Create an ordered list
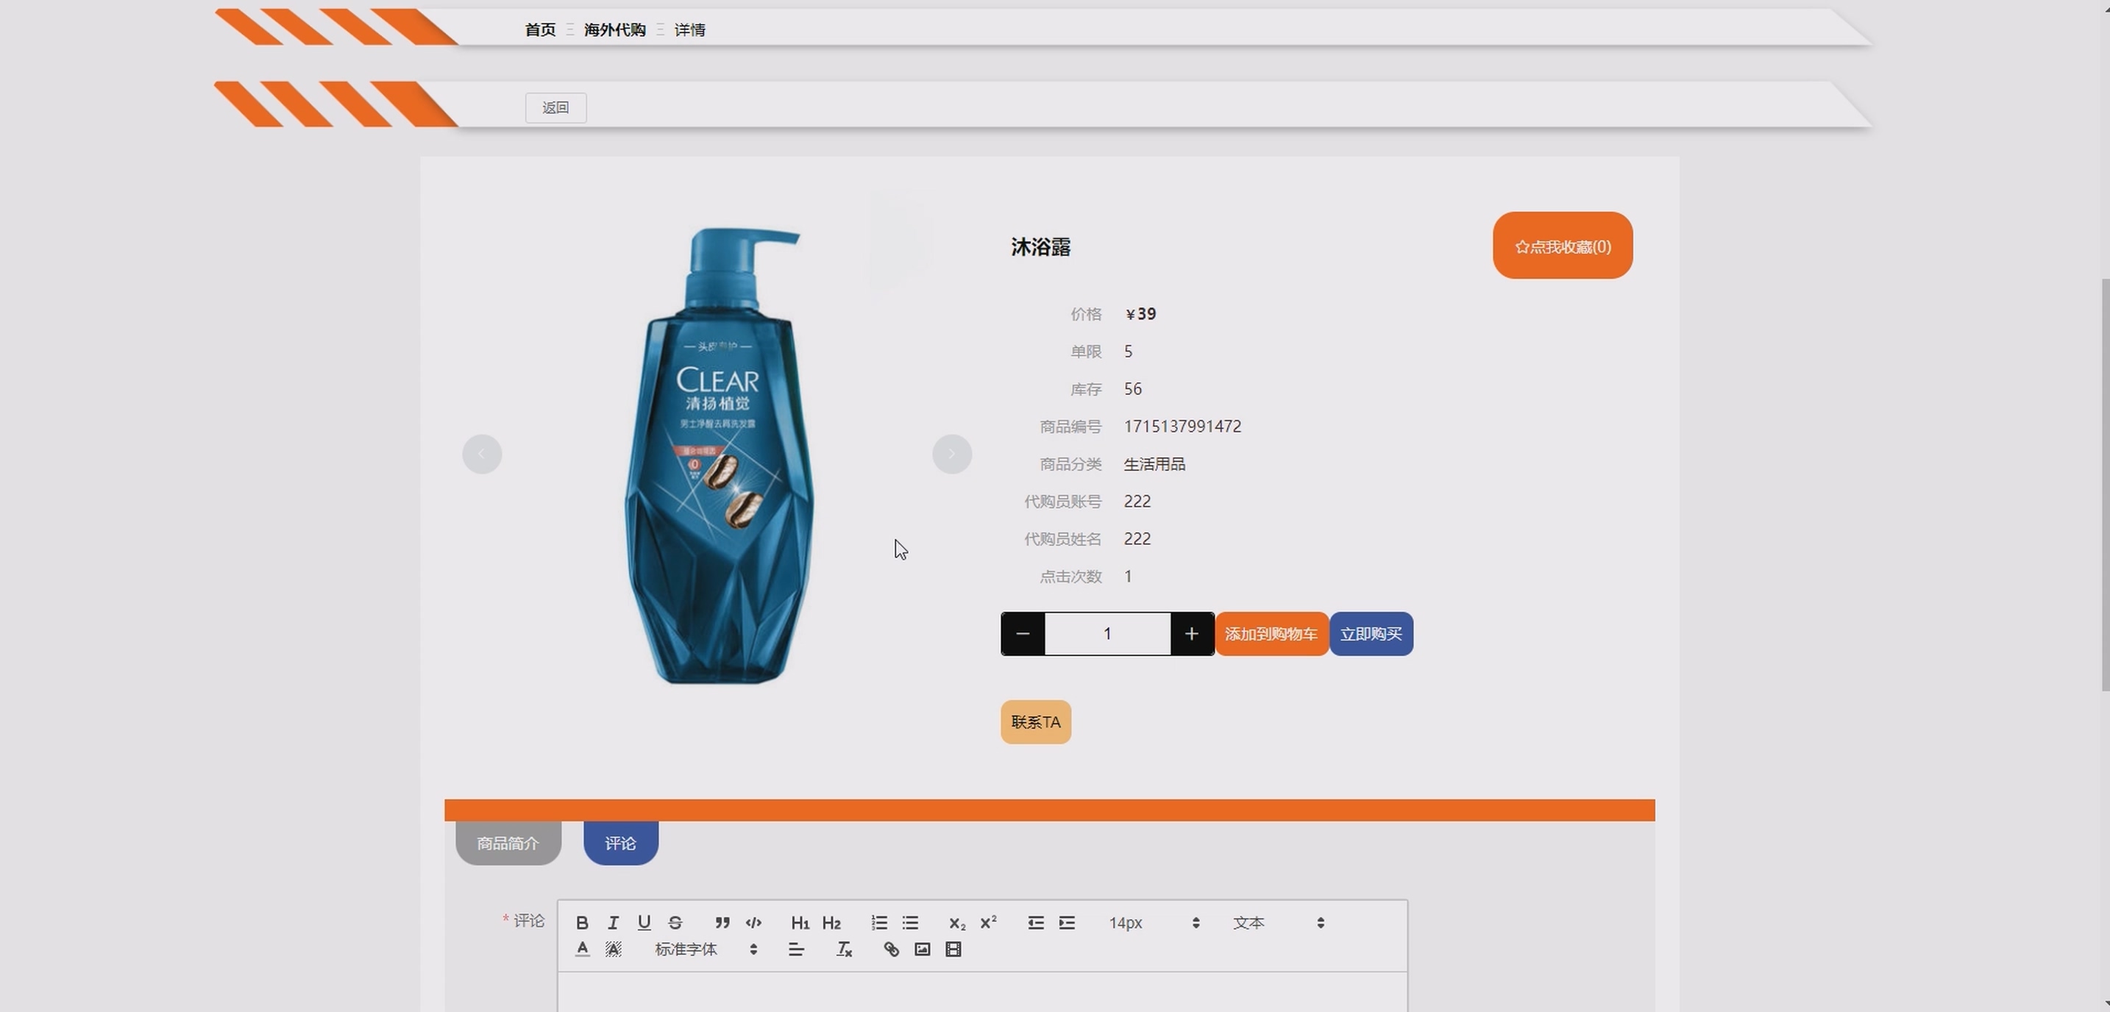Screen dimensions: 2110x1012 tap(879, 923)
